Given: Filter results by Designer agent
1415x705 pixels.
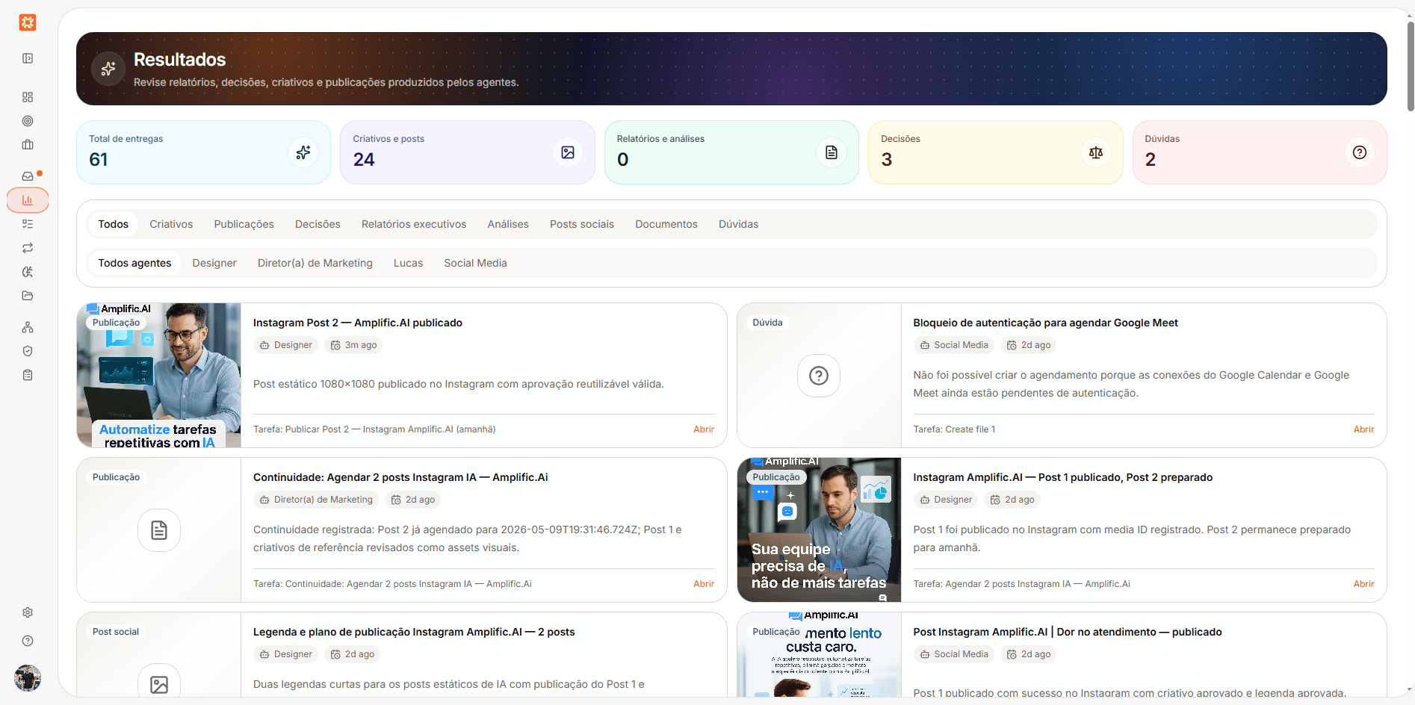Looking at the screenshot, I should (214, 263).
